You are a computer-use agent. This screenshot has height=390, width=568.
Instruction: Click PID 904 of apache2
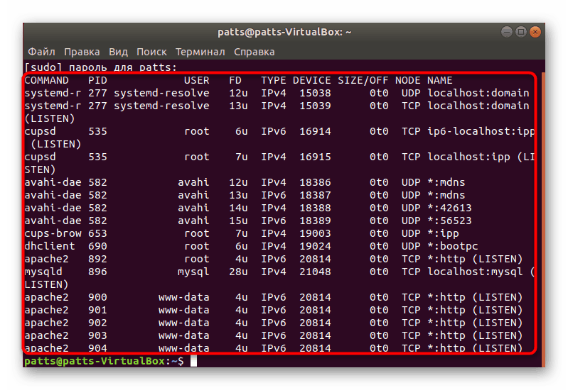coord(97,348)
